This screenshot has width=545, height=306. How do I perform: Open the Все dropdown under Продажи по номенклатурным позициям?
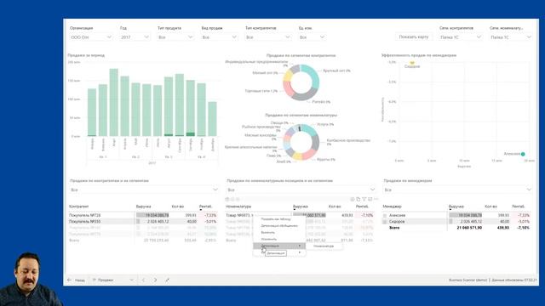[x=301, y=190]
